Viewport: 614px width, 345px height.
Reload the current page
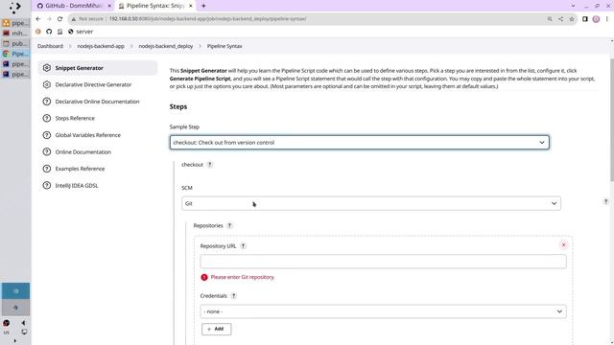pos(59,19)
